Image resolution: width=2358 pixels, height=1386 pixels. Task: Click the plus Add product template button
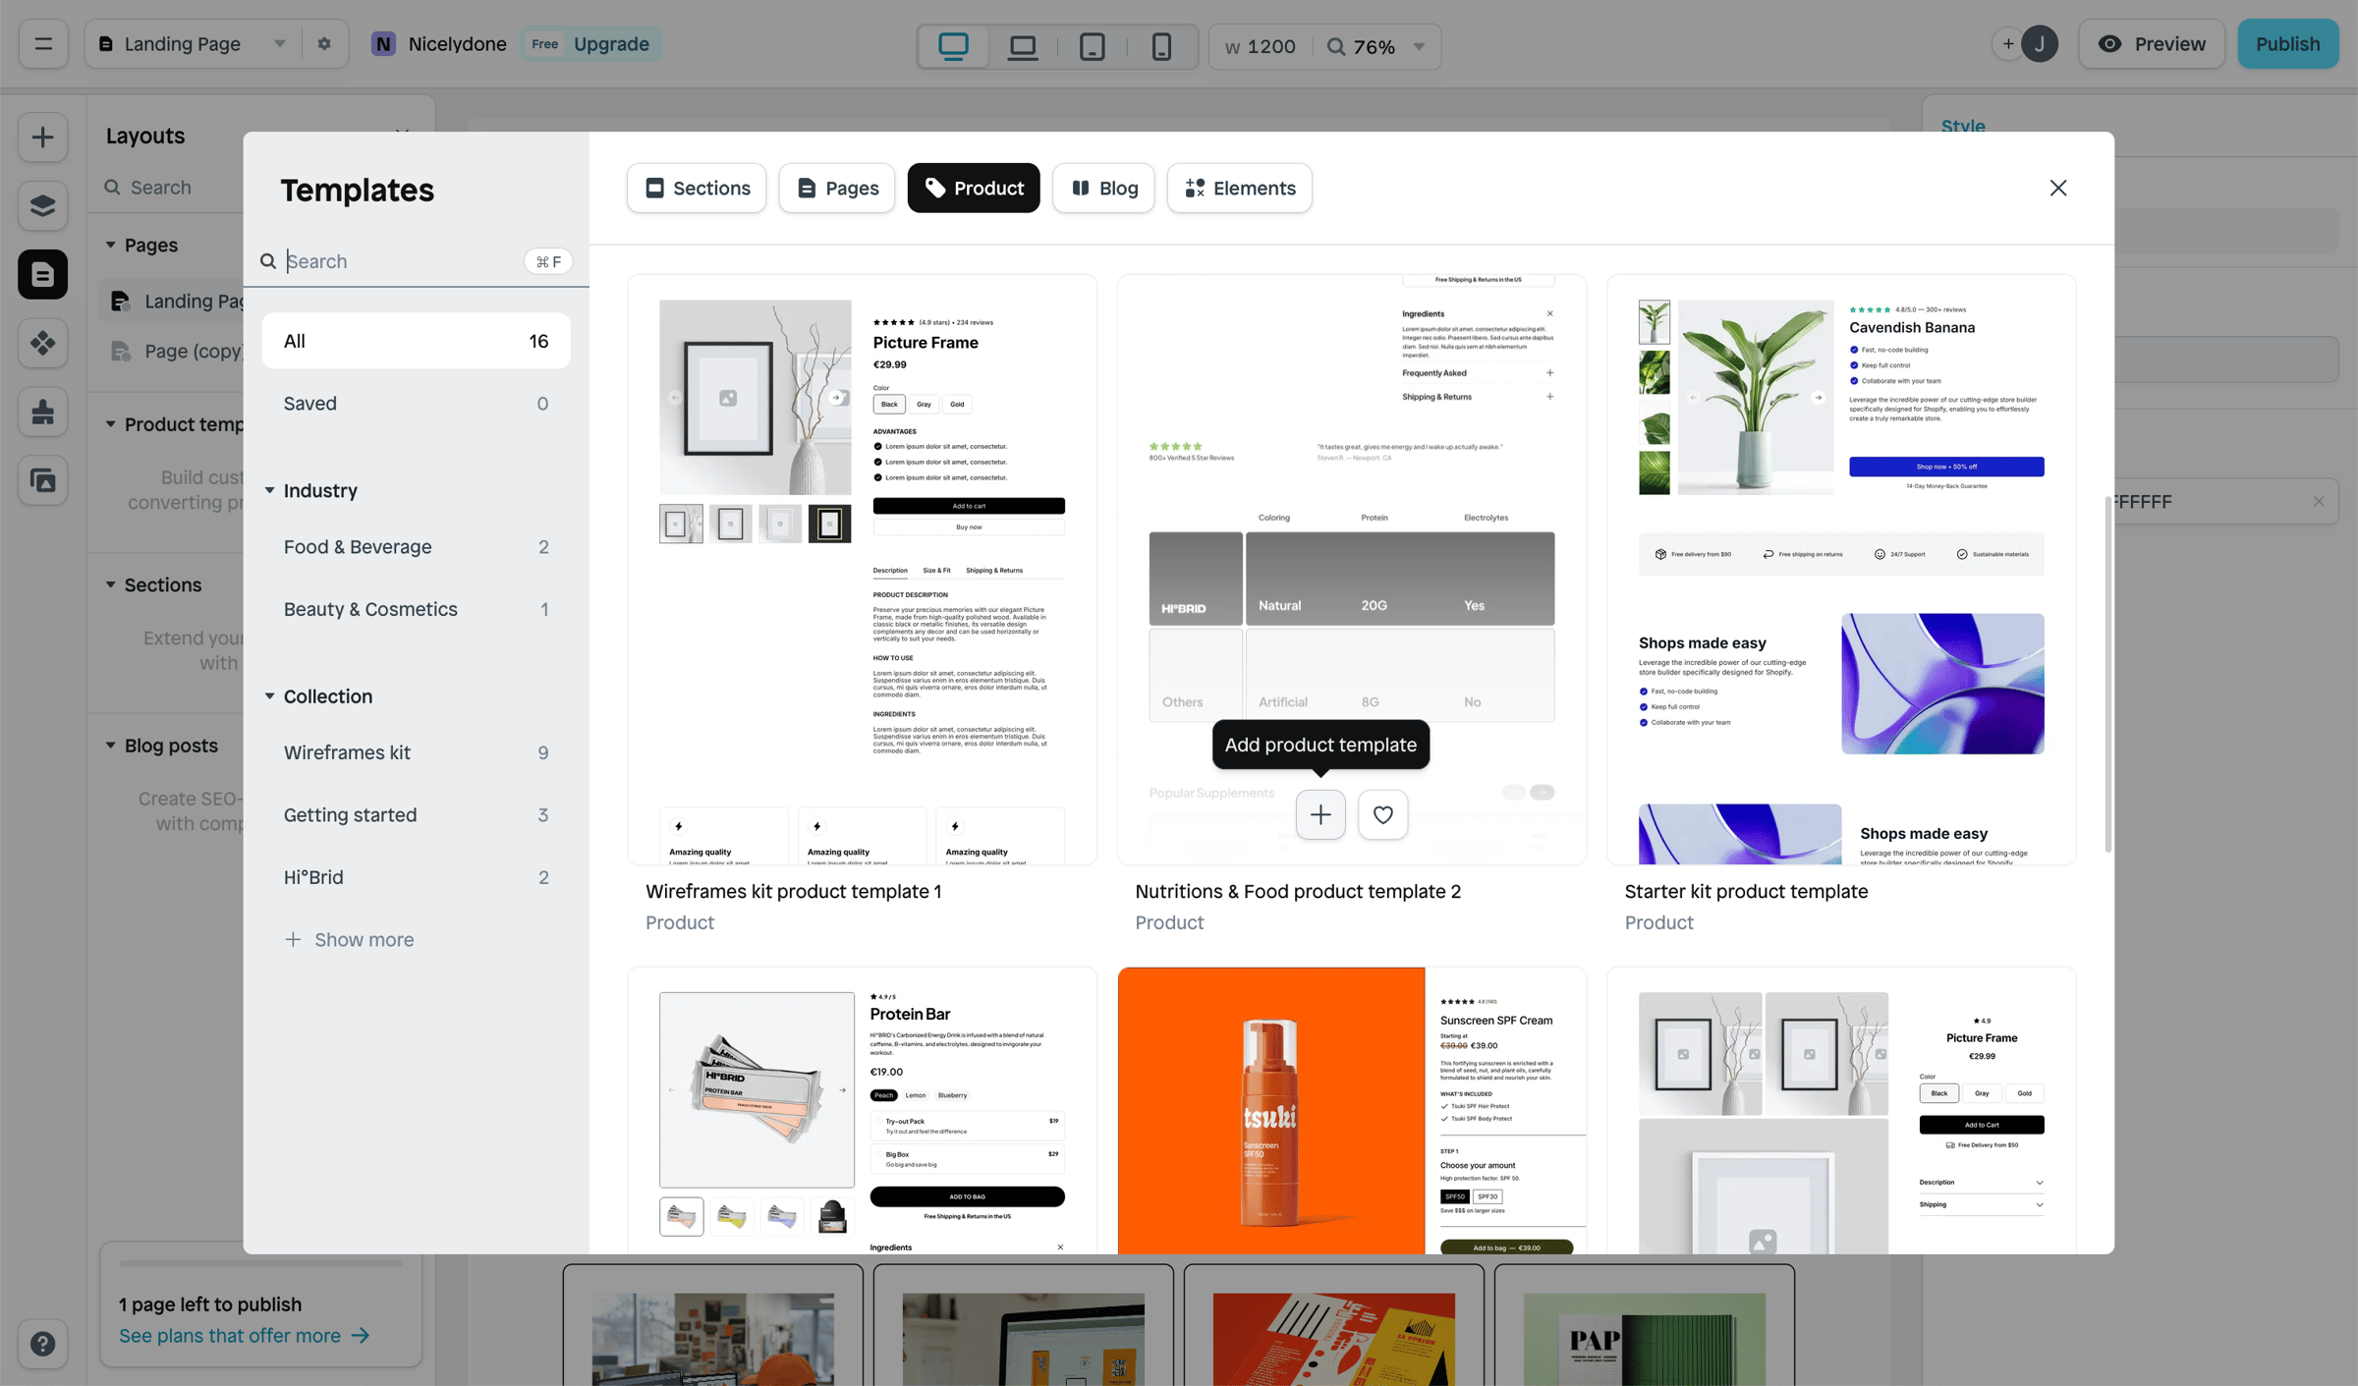[x=1320, y=814]
